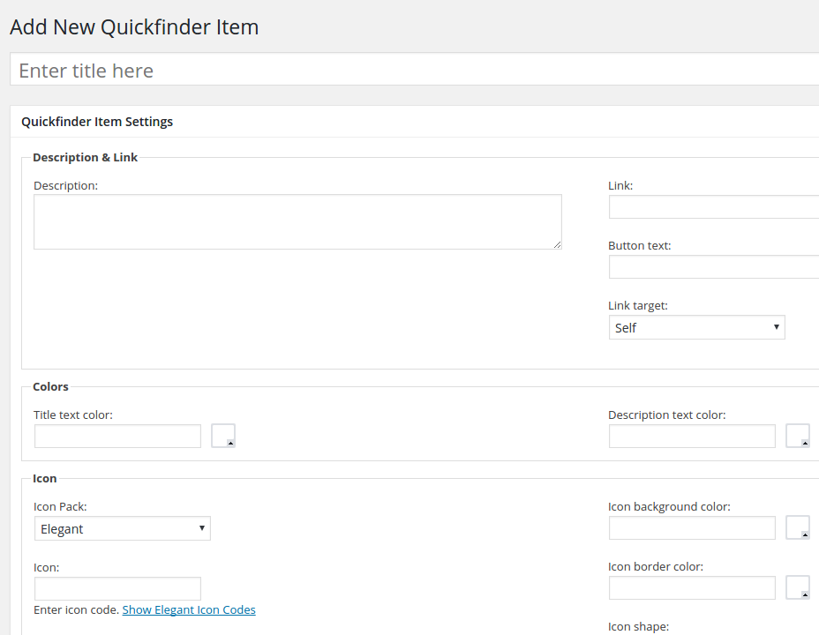Click the Icon background color input
The image size is (819, 635).
click(x=692, y=528)
